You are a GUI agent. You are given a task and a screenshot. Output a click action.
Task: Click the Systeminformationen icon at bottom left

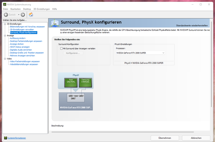click(5, 138)
